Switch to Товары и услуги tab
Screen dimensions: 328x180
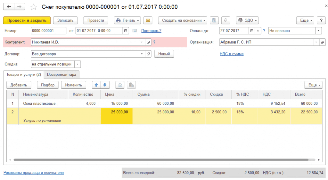click(x=24, y=75)
